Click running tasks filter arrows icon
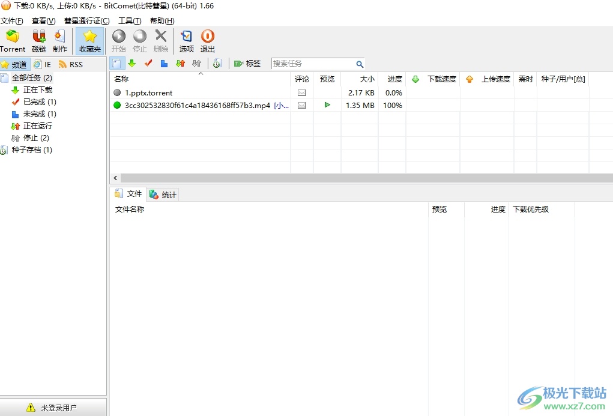The height and width of the screenshot is (416, 613). (180, 64)
